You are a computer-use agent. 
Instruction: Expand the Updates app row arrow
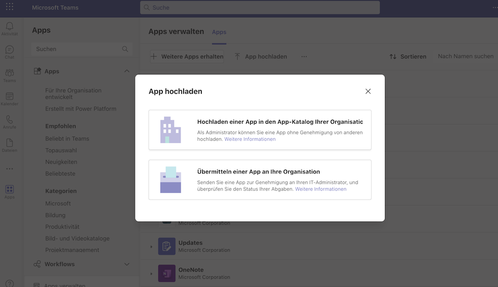tap(151, 246)
